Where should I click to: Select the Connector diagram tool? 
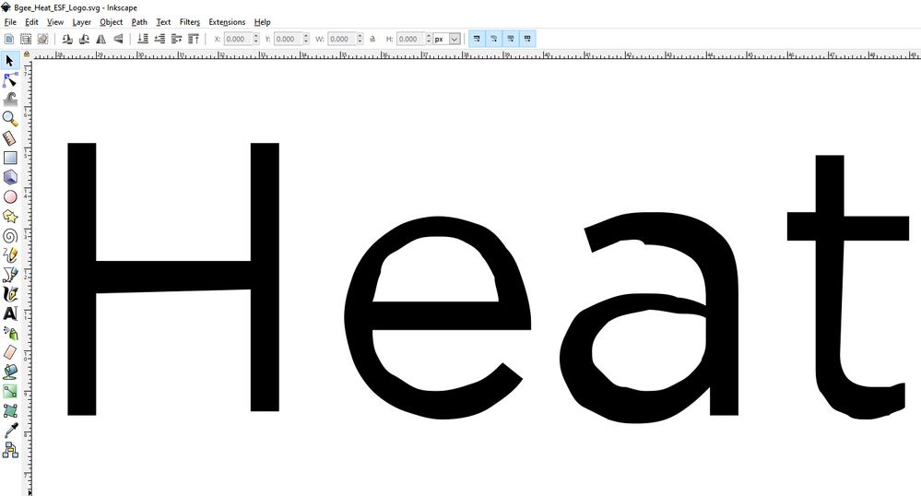10,450
